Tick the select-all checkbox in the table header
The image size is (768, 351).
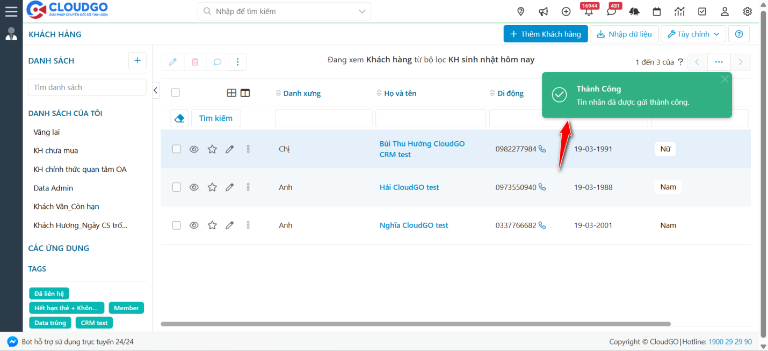(175, 92)
